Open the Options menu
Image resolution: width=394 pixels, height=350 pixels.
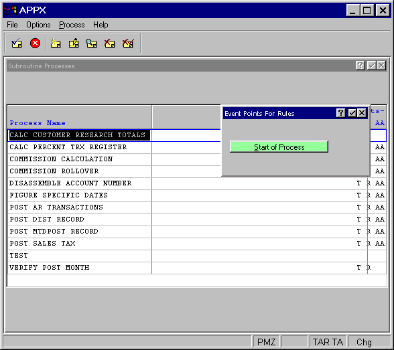38,25
